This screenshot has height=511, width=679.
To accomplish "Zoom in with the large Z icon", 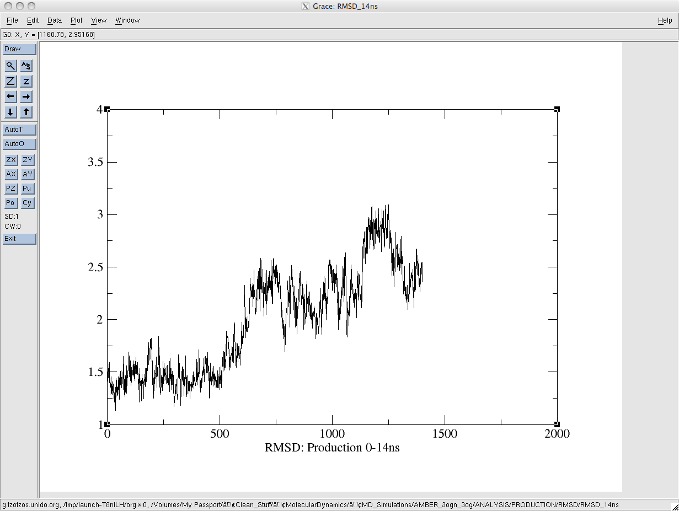I will (10, 82).
